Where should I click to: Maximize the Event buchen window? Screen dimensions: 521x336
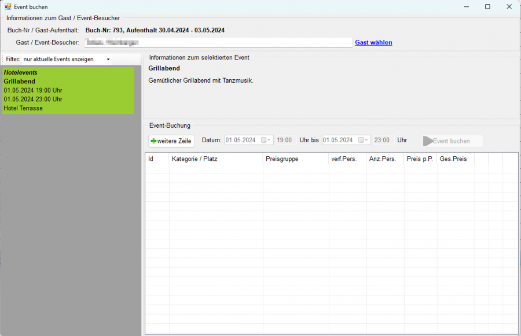click(487, 6)
